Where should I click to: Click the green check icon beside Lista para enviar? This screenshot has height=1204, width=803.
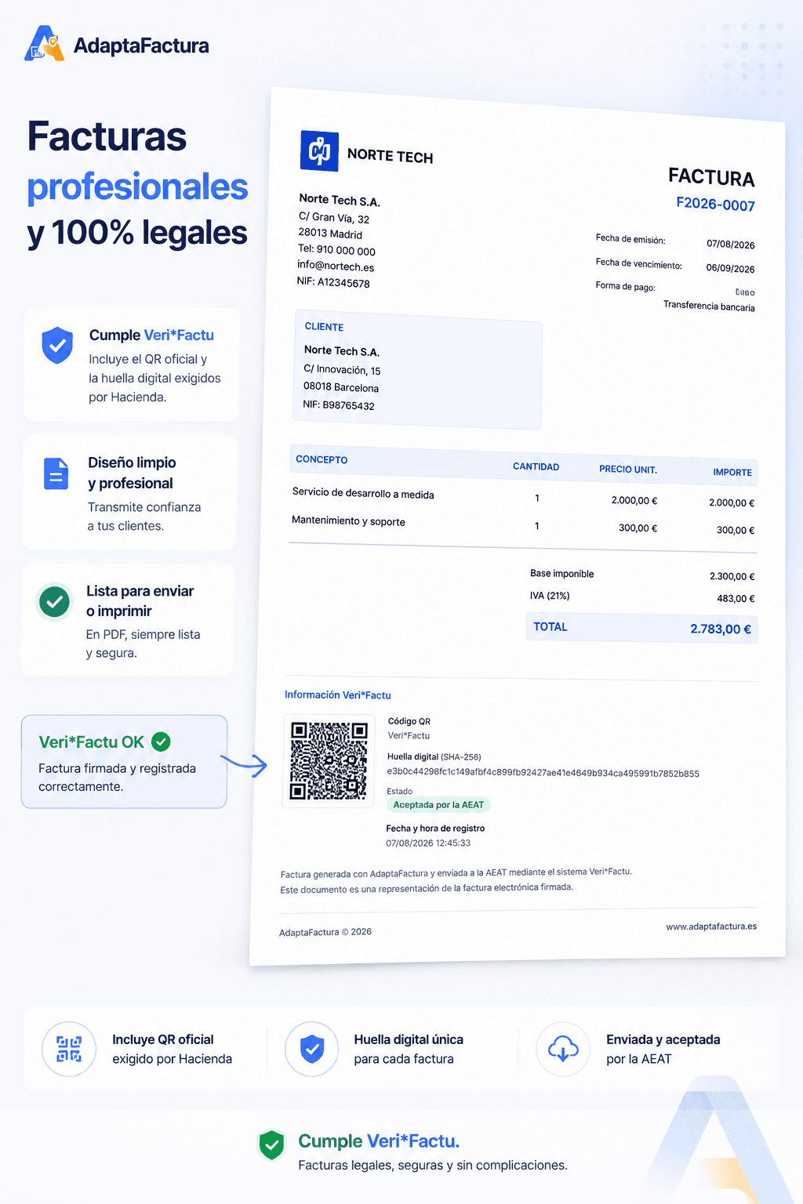[54, 602]
